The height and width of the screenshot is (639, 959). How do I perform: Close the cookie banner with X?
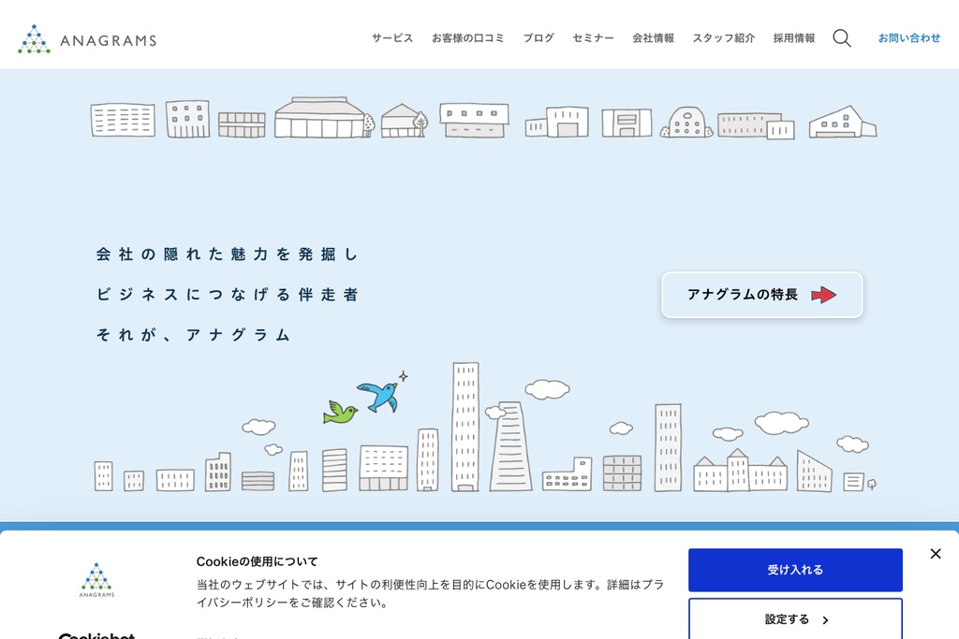click(936, 554)
